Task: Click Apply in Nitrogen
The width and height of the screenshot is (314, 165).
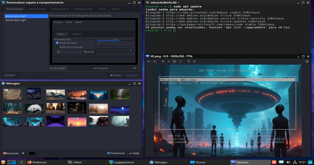Action: [134, 153]
